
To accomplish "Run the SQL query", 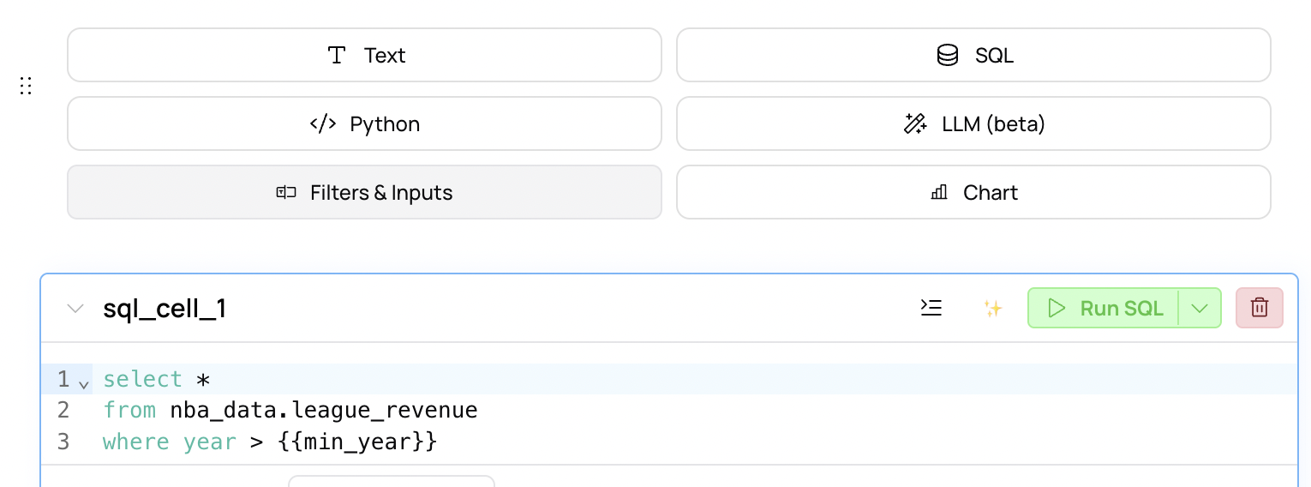I will tap(1104, 308).
